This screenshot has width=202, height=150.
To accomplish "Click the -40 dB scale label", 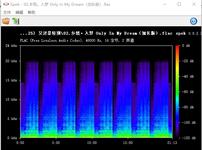I will pyautogui.click(x=188, y=76).
